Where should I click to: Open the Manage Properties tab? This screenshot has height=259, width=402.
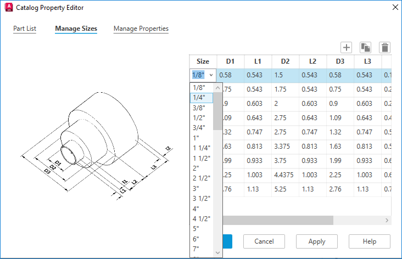(x=141, y=29)
